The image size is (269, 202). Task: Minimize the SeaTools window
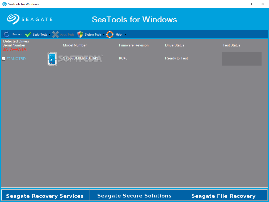[x=238, y=4]
